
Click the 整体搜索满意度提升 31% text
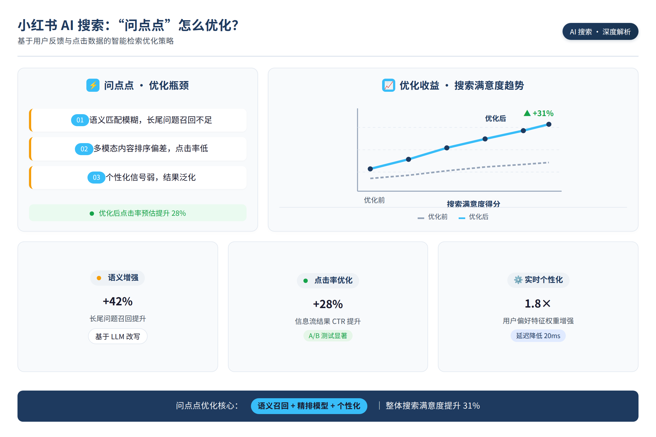[x=433, y=406]
